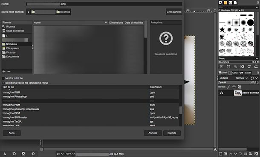Open the Modalità Normale dropdown

pyautogui.click(x=242, y=78)
